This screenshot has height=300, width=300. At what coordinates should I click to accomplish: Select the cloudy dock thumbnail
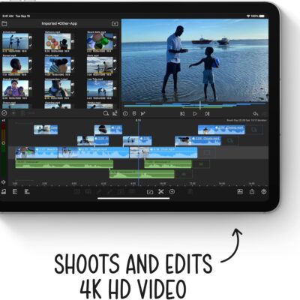point(100,65)
